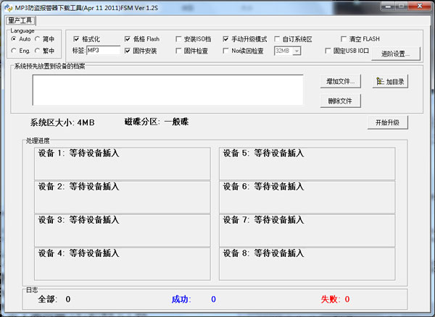Click the red 失败: 0 counter
The height and width of the screenshot is (317, 435).
tap(335, 300)
